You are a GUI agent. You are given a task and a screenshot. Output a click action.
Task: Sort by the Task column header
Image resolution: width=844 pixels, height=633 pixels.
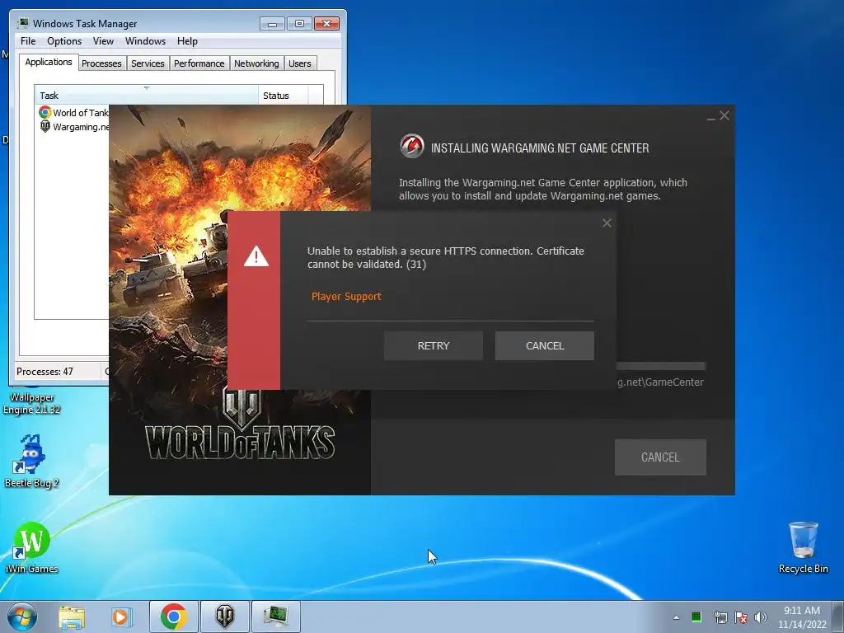pyautogui.click(x=146, y=96)
